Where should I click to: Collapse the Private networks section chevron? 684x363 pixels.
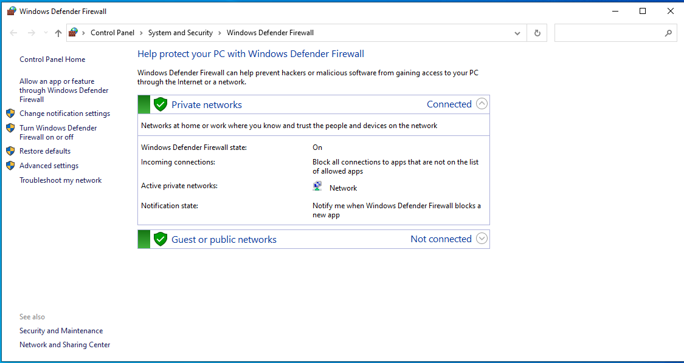482,104
